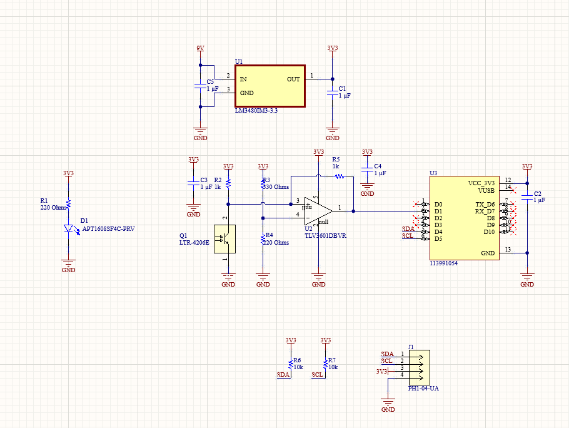Click the SDA net label beside R6

coord(283,374)
